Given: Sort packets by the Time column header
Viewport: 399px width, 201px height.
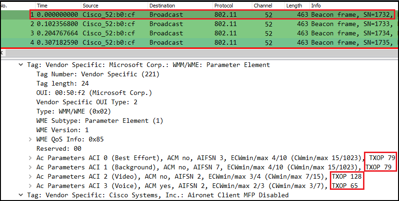Looking at the screenshot, I should [42, 5].
